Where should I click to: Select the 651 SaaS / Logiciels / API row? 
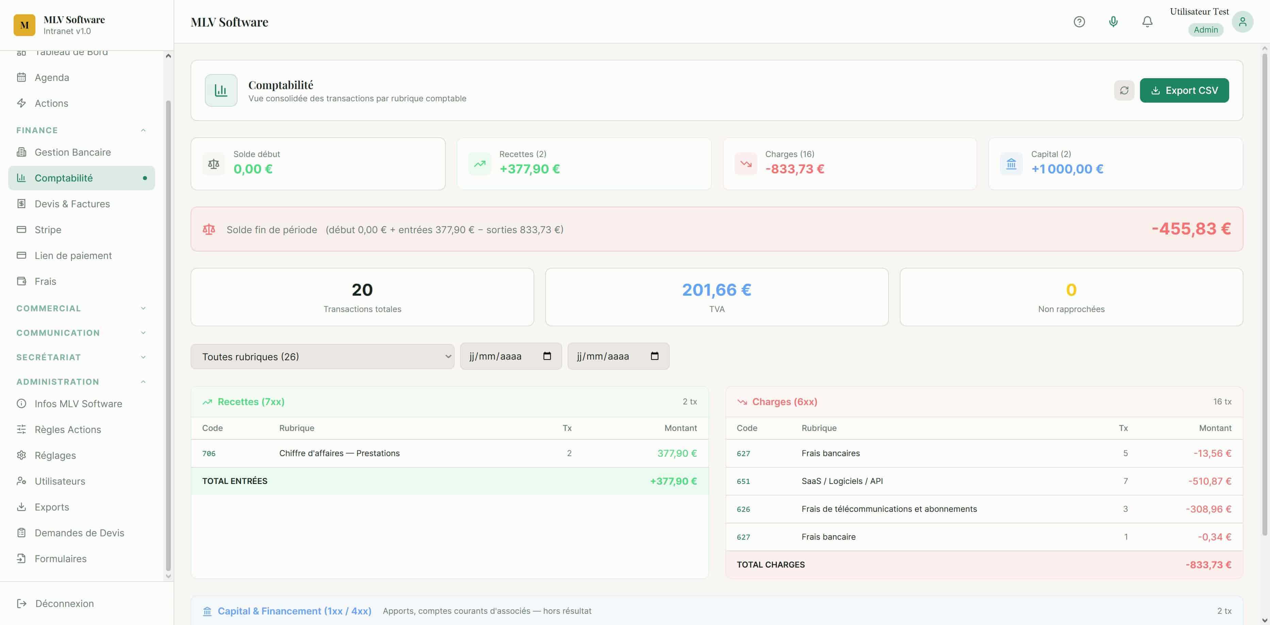[984, 481]
